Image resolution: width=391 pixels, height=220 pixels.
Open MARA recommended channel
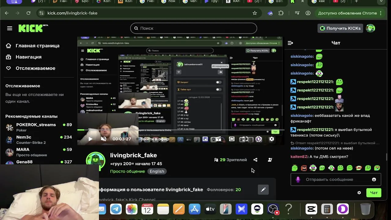pyautogui.click(x=38, y=152)
